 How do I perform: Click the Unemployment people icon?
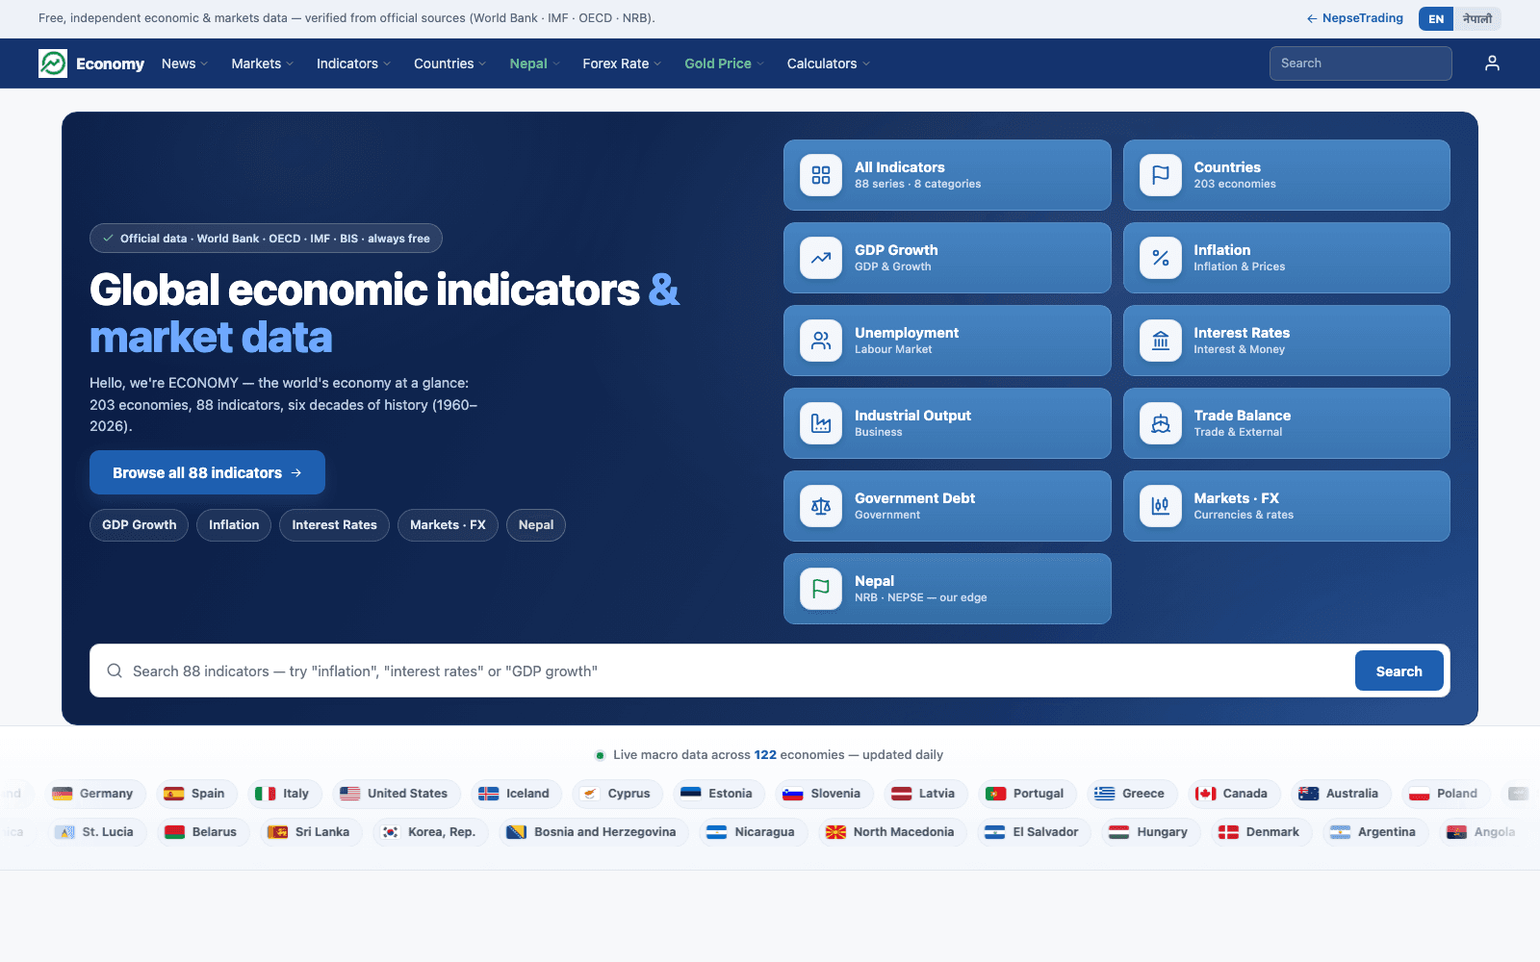click(821, 341)
